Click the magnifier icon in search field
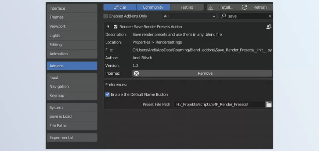 [x=223, y=16]
